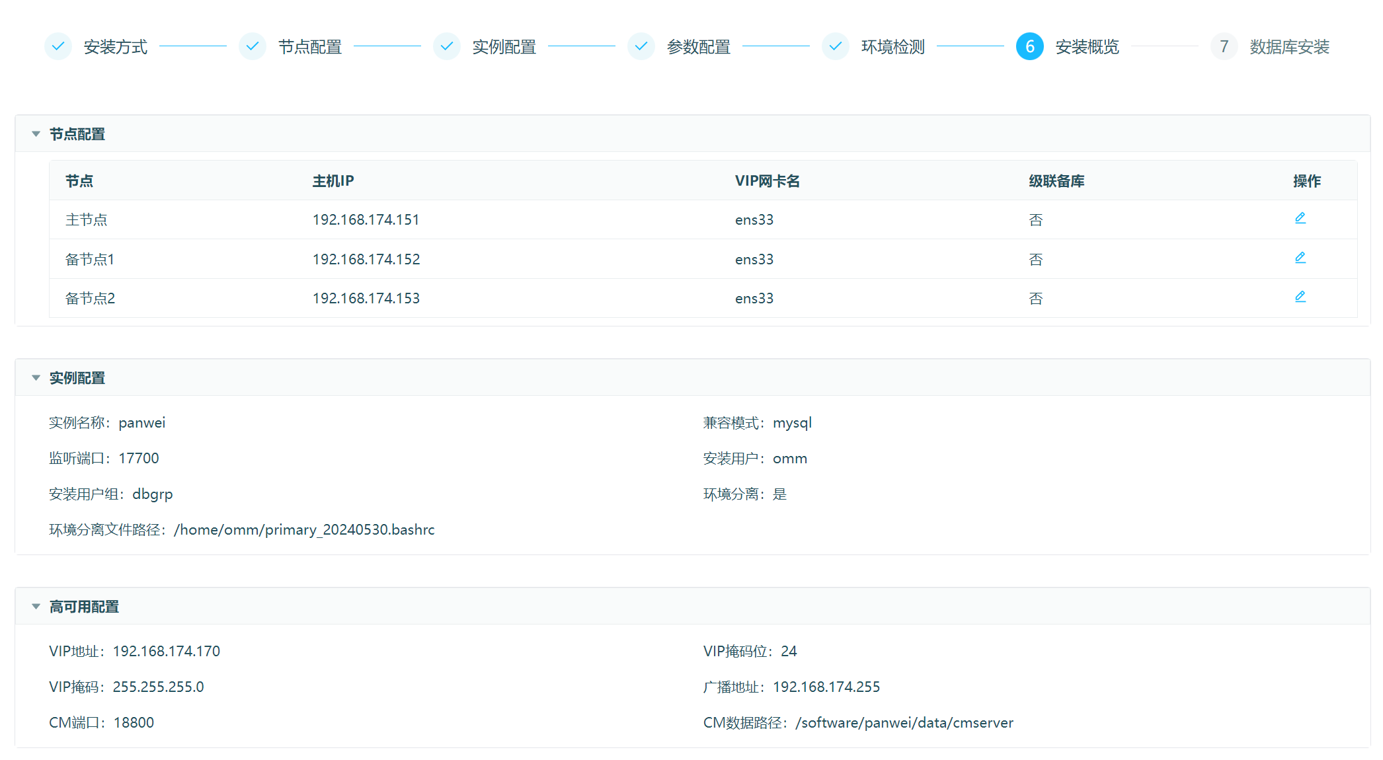This screenshot has width=1383, height=760.
Task: Go to the 环境检测 step label
Action: click(x=892, y=47)
